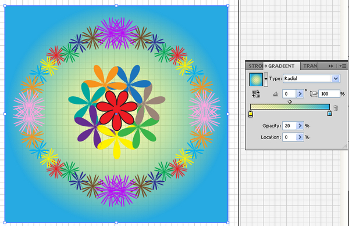Click the aspect ratio icon
This screenshot has height=226, width=349.
pyautogui.click(x=314, y=94)
